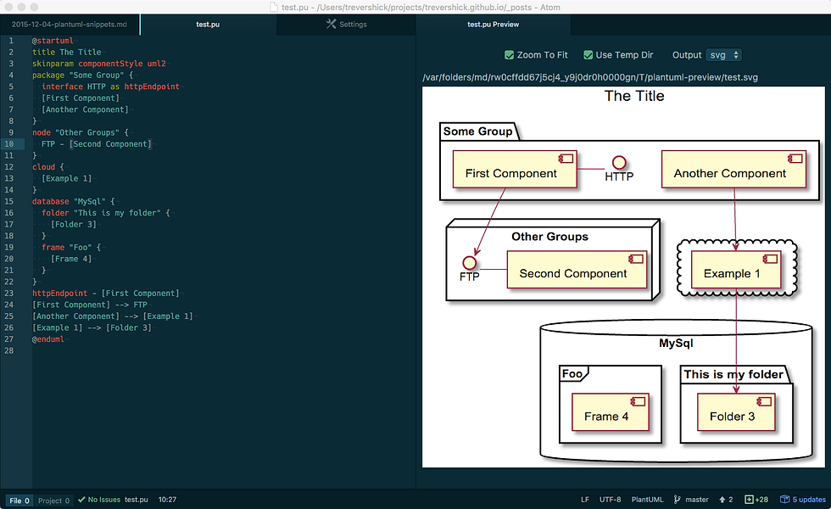
Task: Click the LF line ending selector
Action: [x=585, y=500]
